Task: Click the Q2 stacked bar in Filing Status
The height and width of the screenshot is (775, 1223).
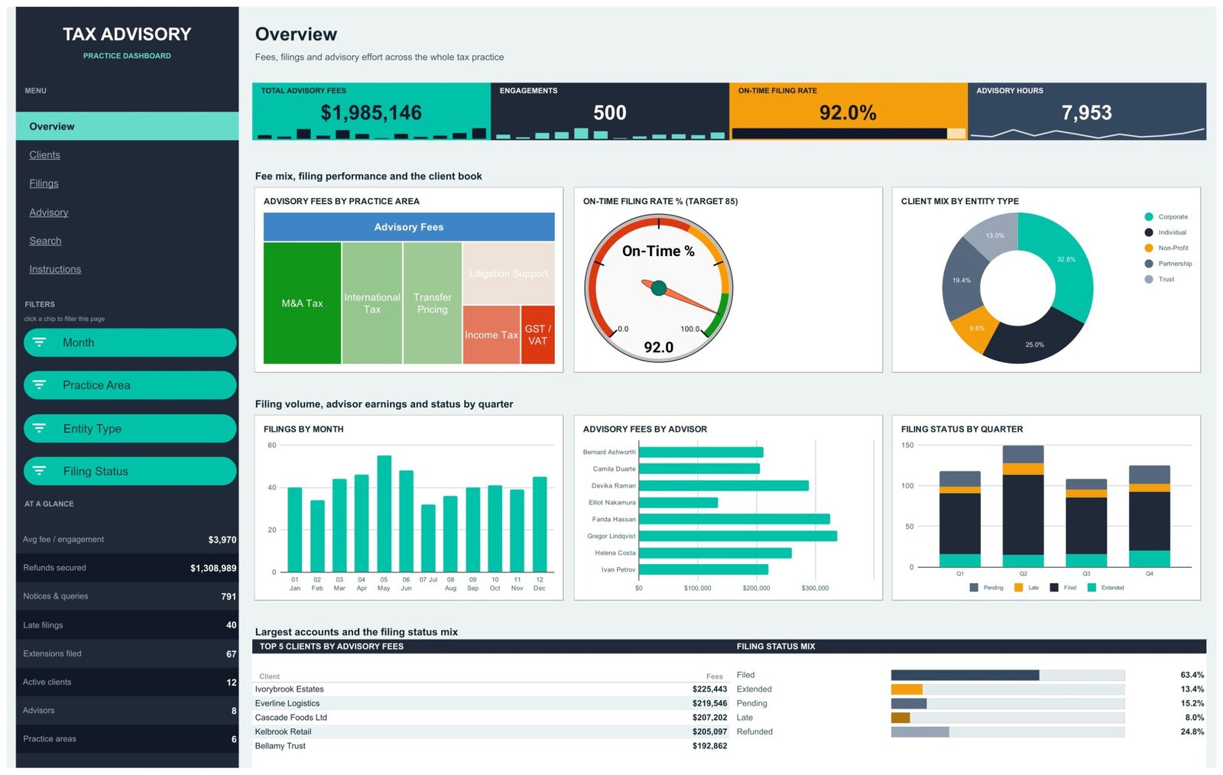Action: (x=1023, y=506)
